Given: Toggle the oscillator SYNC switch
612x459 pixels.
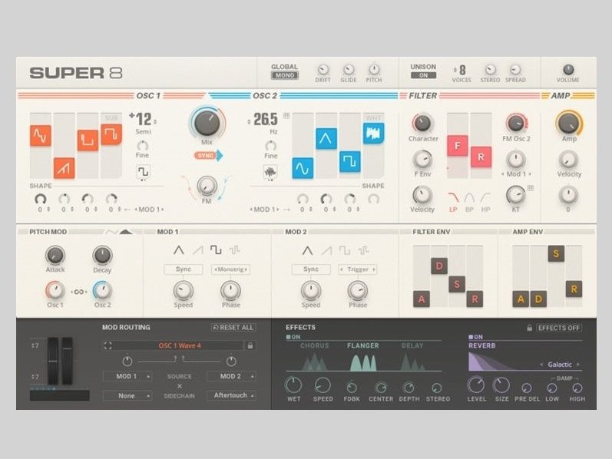Looking at the screenshot, I should point(207,155).
